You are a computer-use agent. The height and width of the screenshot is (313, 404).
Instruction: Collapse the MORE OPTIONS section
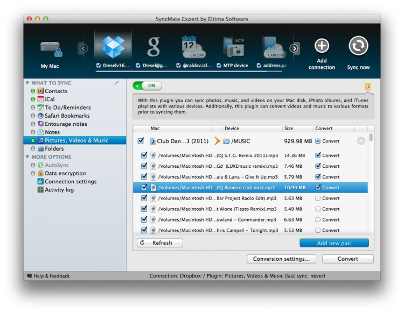tap(27, 157)
